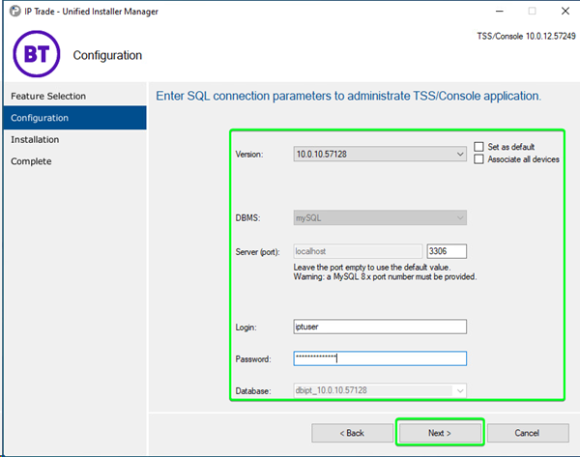This screenshot has height=457, width=580.
Task: Click the Cancel button
Action: coord(528,433)
